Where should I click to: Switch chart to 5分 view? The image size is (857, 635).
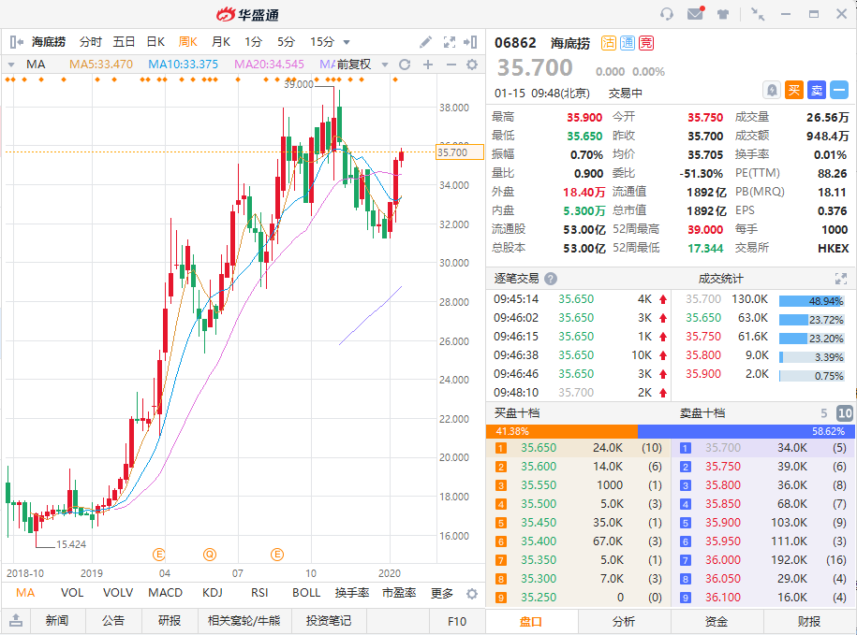286,42
